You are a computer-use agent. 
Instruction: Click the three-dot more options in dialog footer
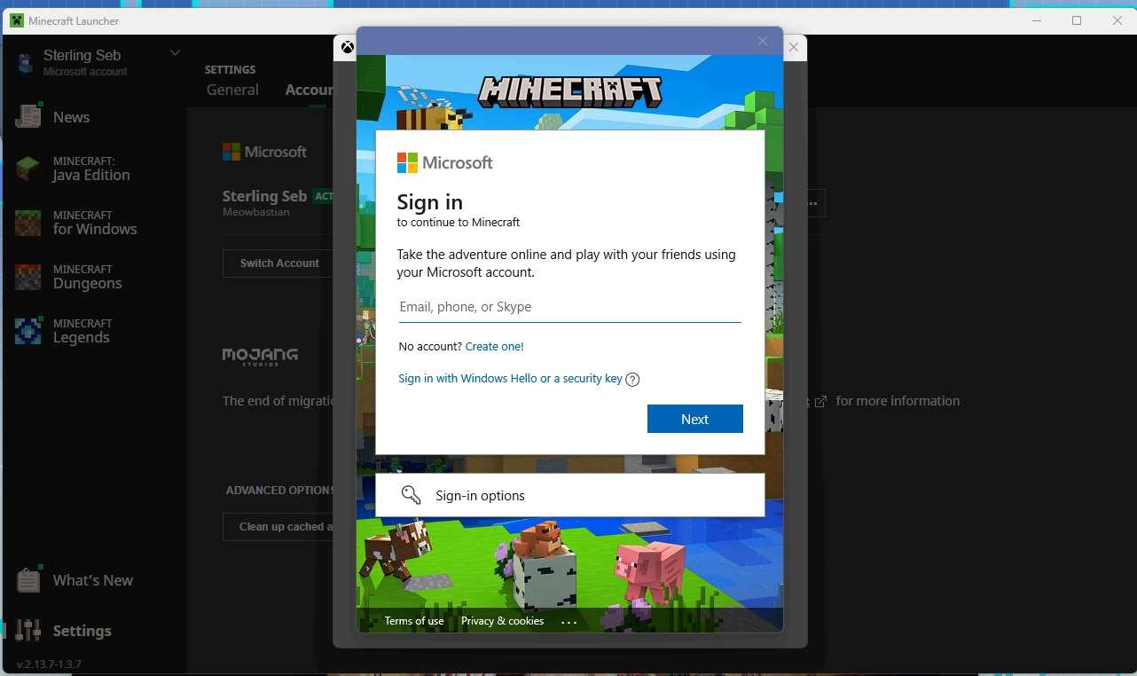(x=569, y=622)
